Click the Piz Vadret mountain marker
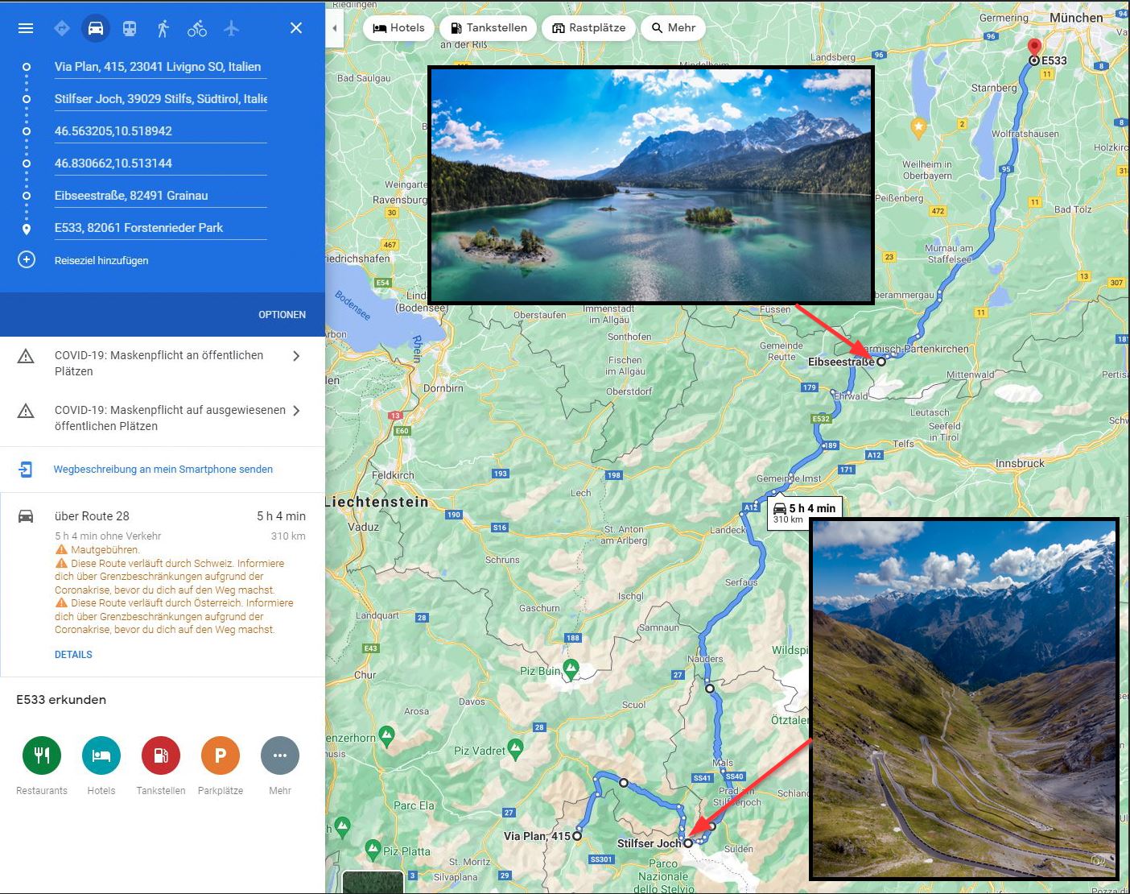 [x=516, y=750]
